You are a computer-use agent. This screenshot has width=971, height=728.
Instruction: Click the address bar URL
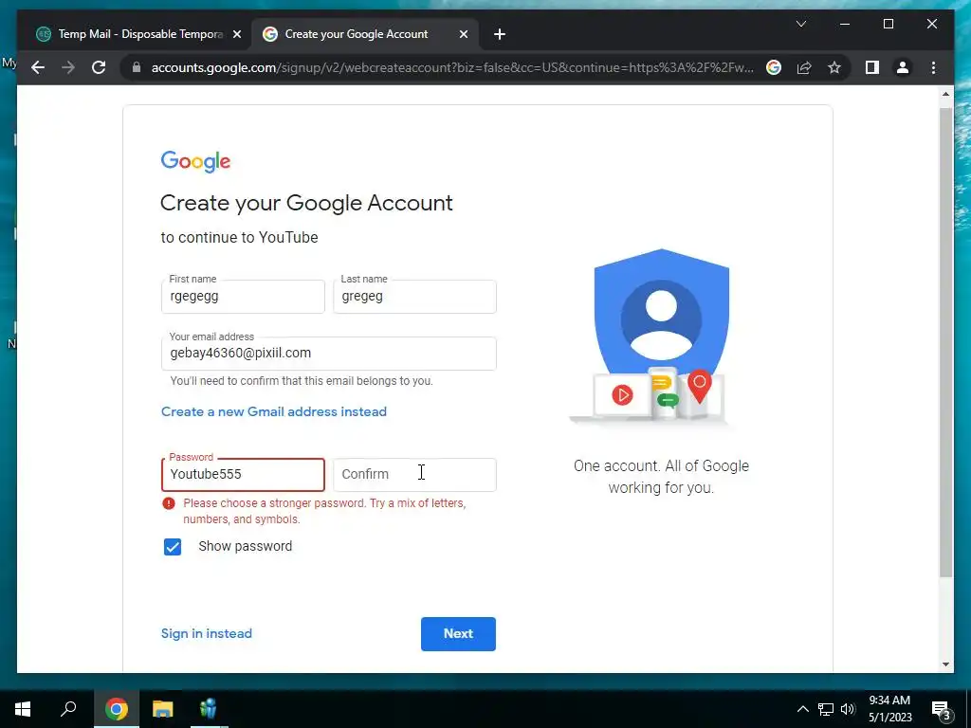click(x=452, y=67)
